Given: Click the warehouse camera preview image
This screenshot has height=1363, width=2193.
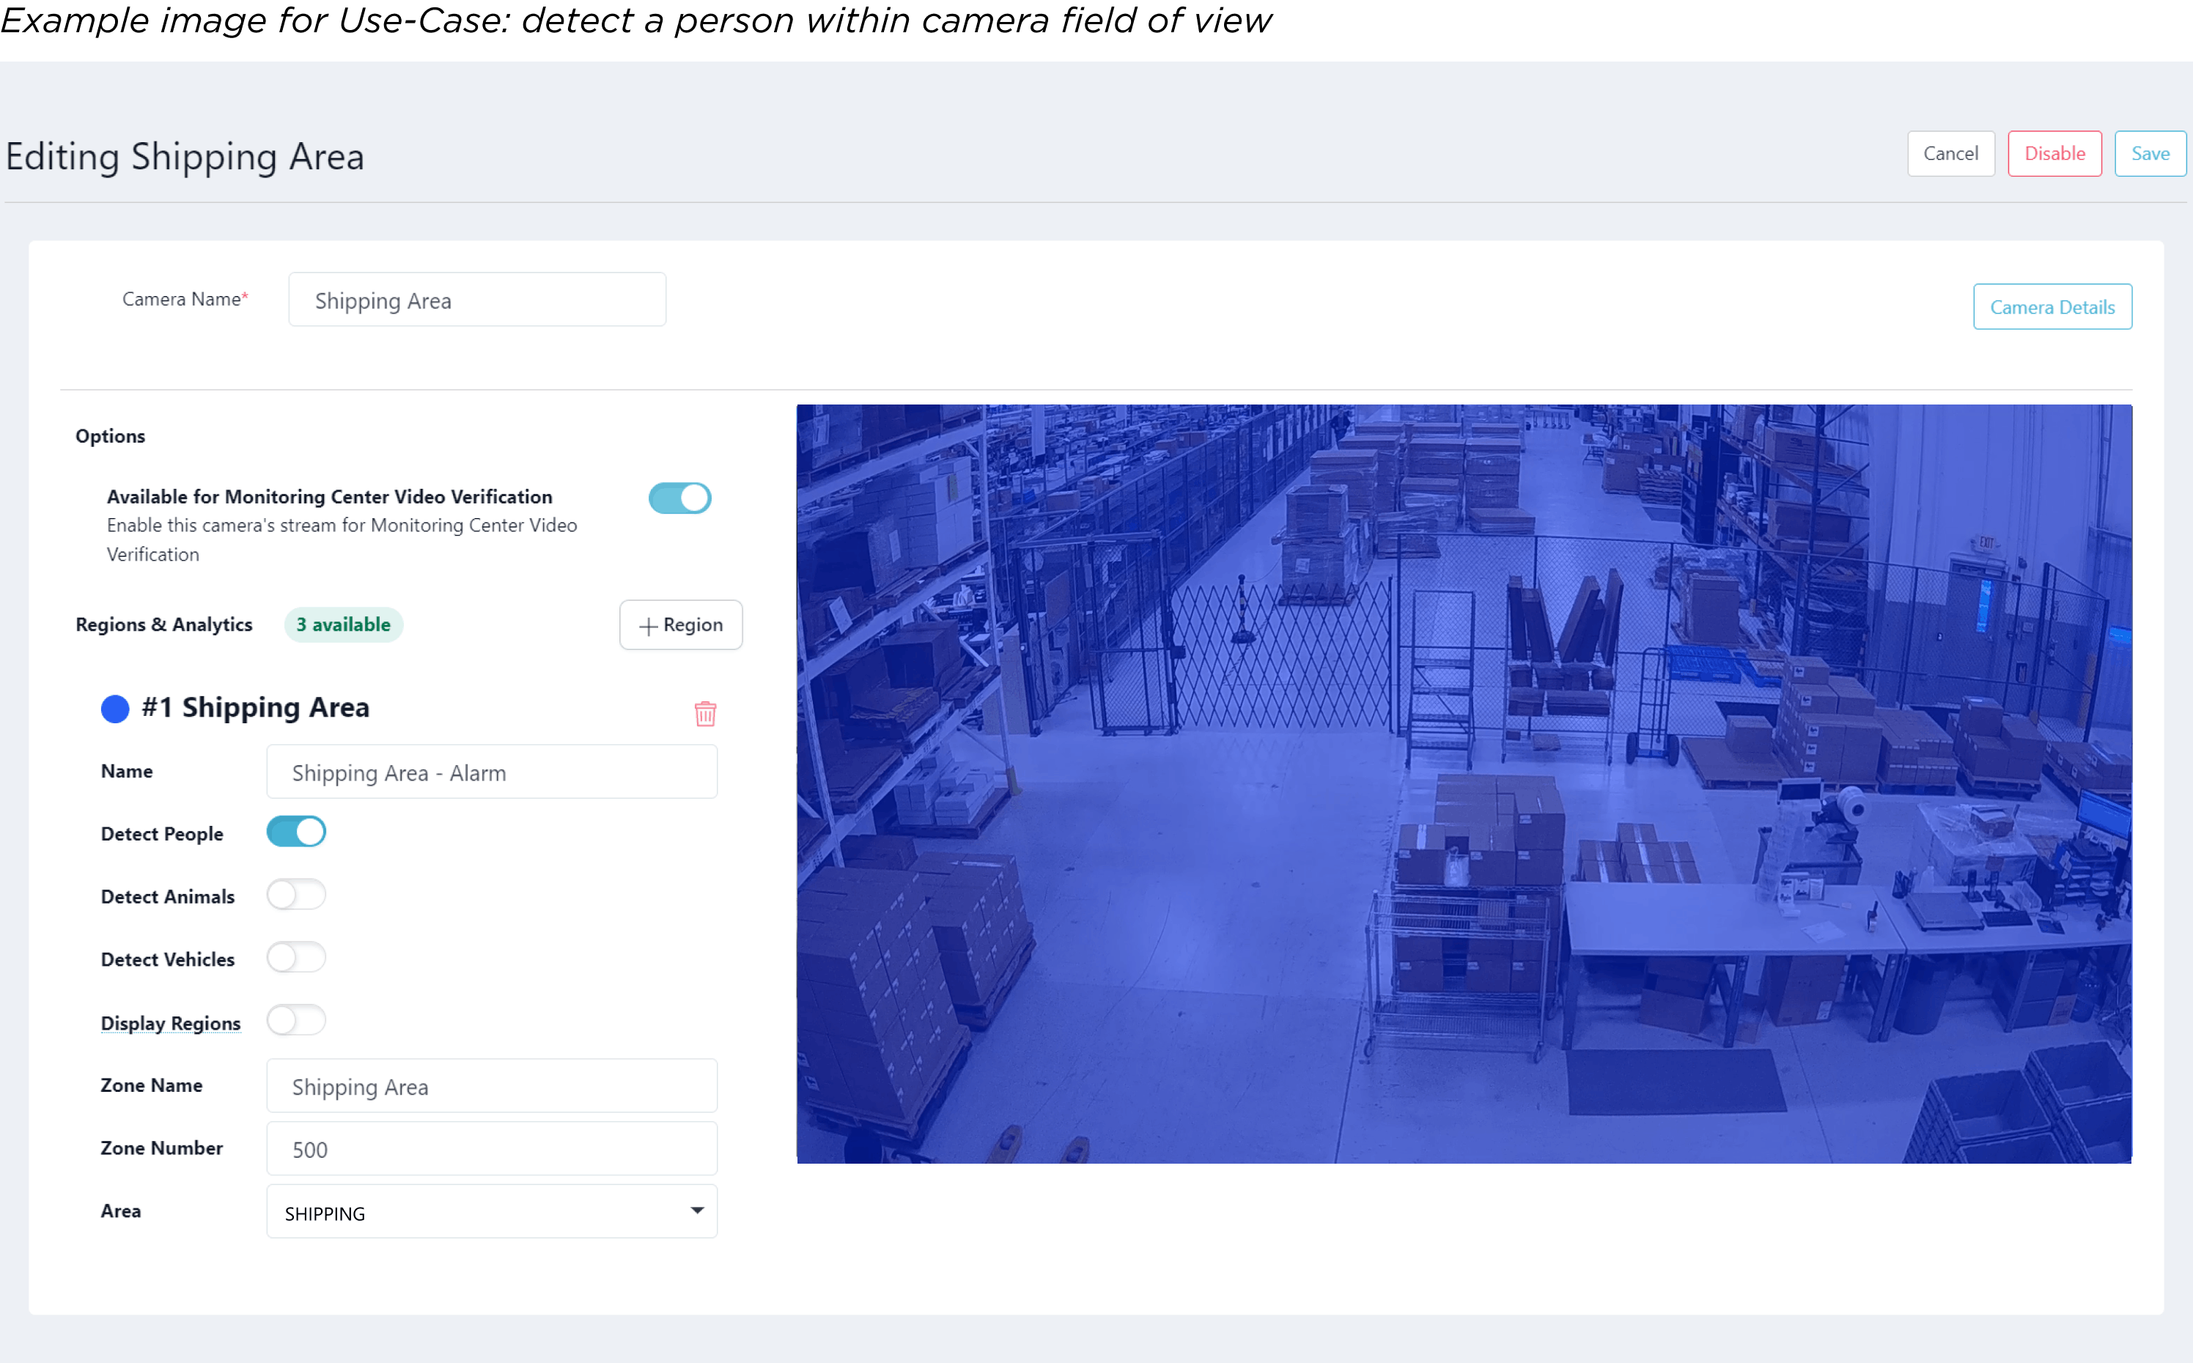Looking at the screenshot, I should click(x=1463, y=783).
